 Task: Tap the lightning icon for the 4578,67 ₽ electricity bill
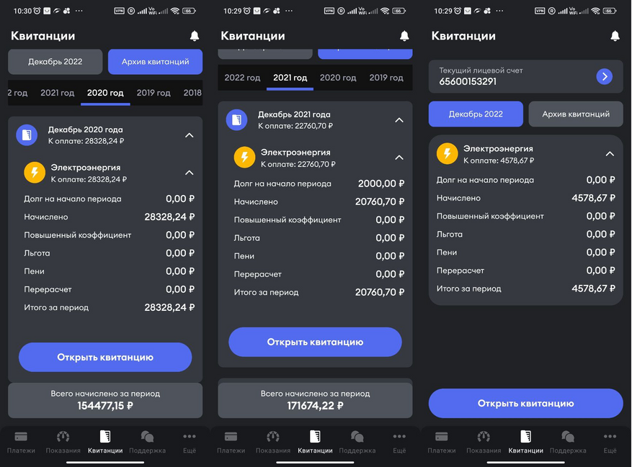(x=448, y=153)
